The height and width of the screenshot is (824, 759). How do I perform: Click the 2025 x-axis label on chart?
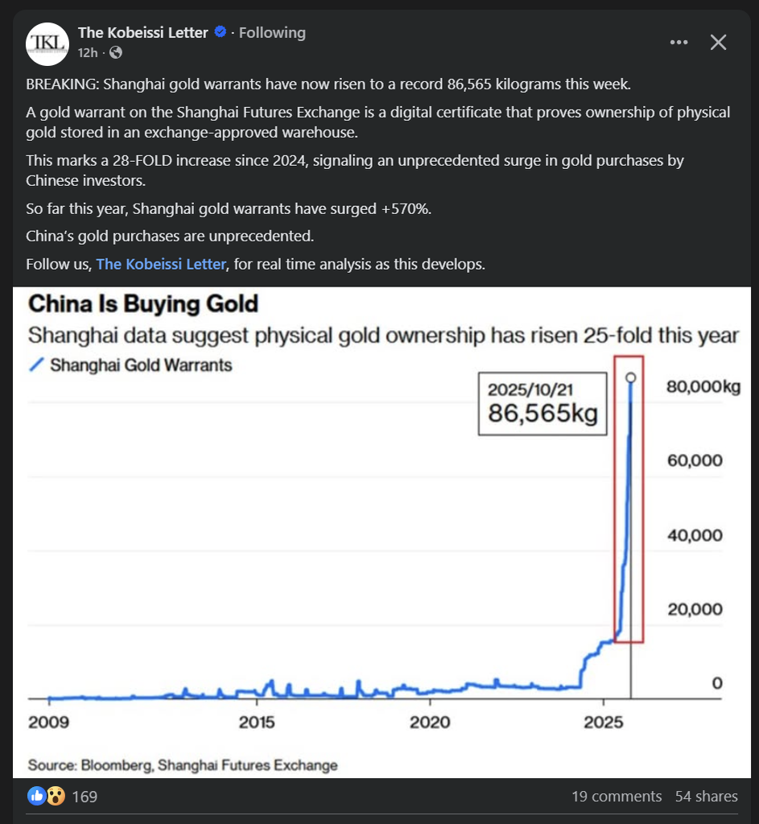point(604,722)
